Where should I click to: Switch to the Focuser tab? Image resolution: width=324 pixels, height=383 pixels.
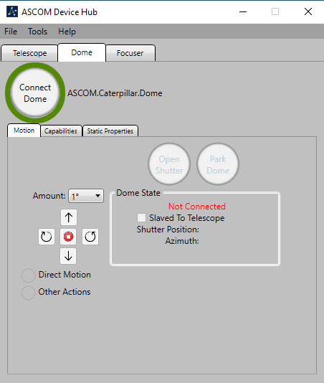130,53
